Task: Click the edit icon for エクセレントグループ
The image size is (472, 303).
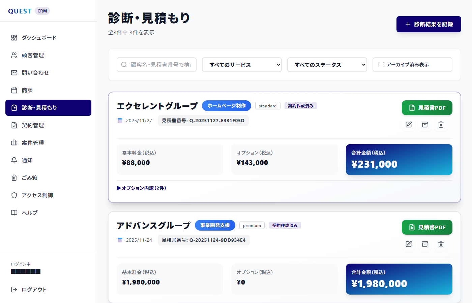Action: click(x=409, y=125)
